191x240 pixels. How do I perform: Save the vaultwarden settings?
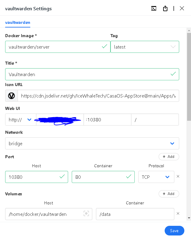point(174,231)
